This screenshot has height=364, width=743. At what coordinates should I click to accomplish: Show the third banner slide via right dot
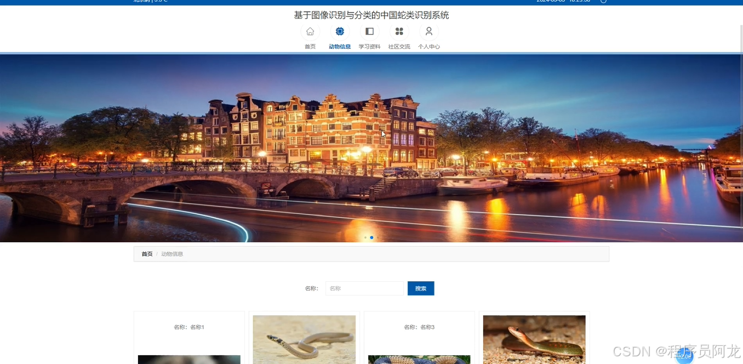pos(378,237)
